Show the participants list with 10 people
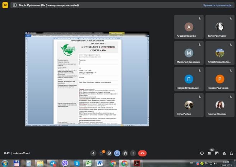 click(209, 153)
